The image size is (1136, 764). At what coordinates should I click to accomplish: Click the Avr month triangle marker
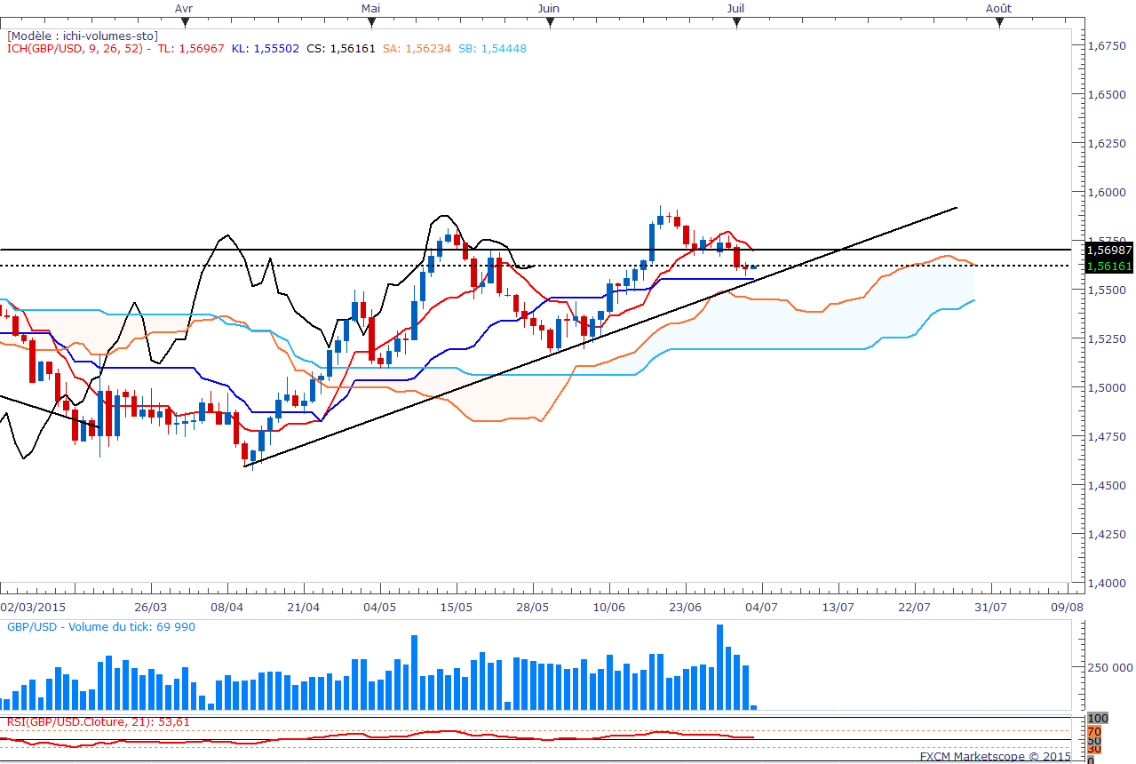185,24
